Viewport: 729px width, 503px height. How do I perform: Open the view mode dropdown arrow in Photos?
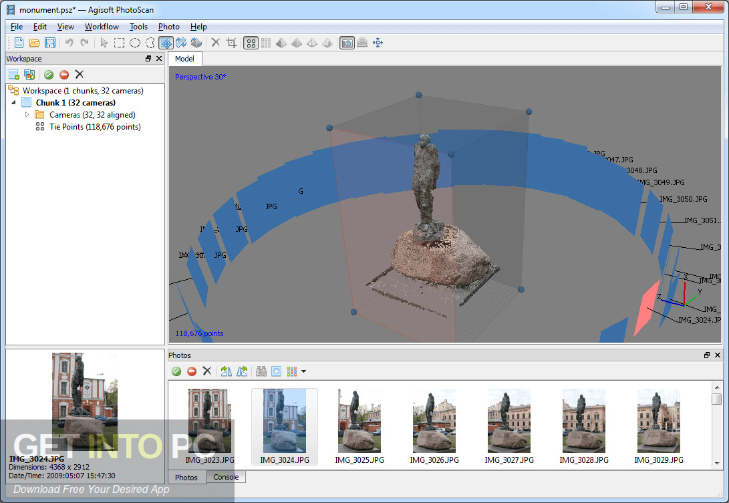[303, 371]
